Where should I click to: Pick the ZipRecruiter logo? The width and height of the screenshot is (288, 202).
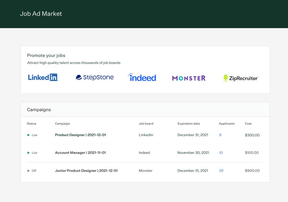tap(240, 78)
